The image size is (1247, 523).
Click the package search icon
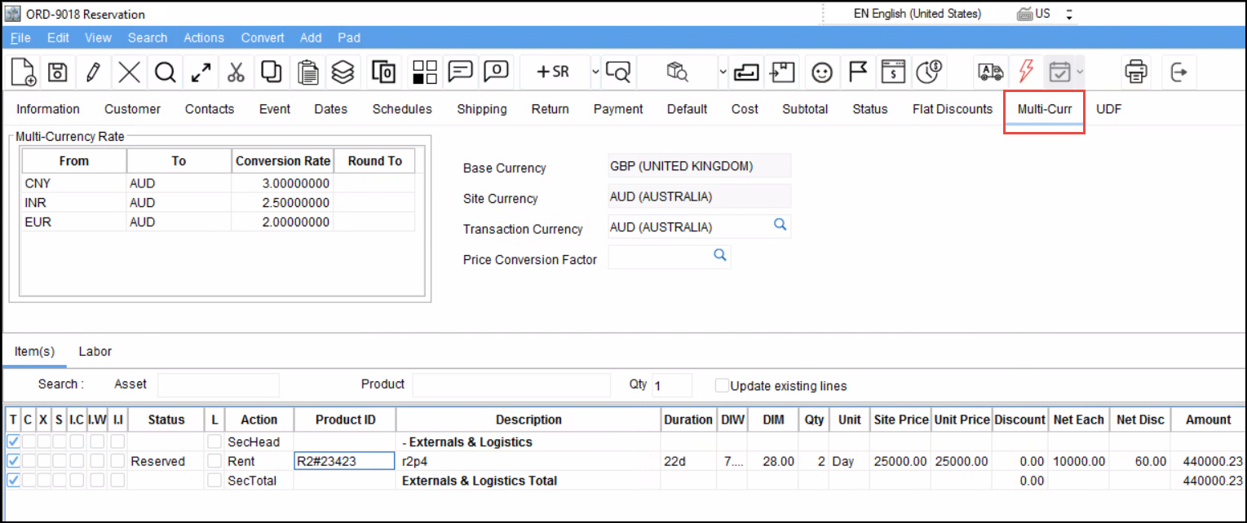(x=677, y=72)
